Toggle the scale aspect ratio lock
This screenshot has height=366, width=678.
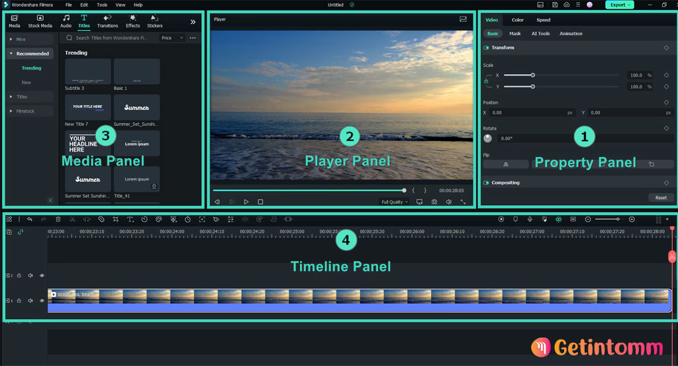click(x=486, y=81)
